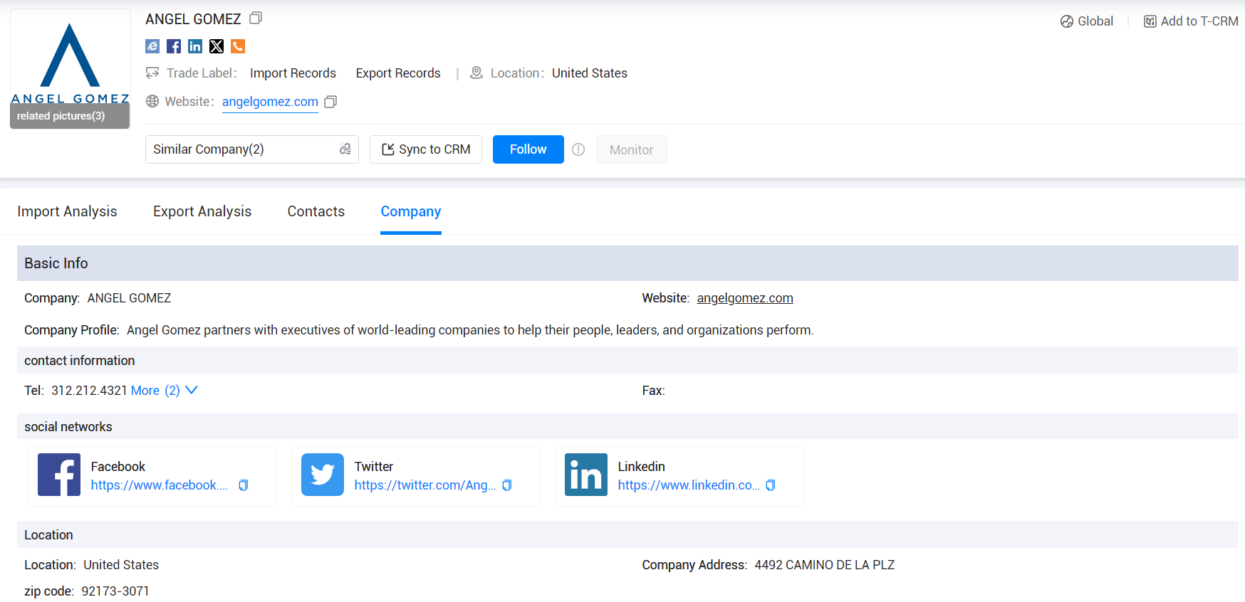
Task: Click the large Facebook logo card icon
Action: 59,475
